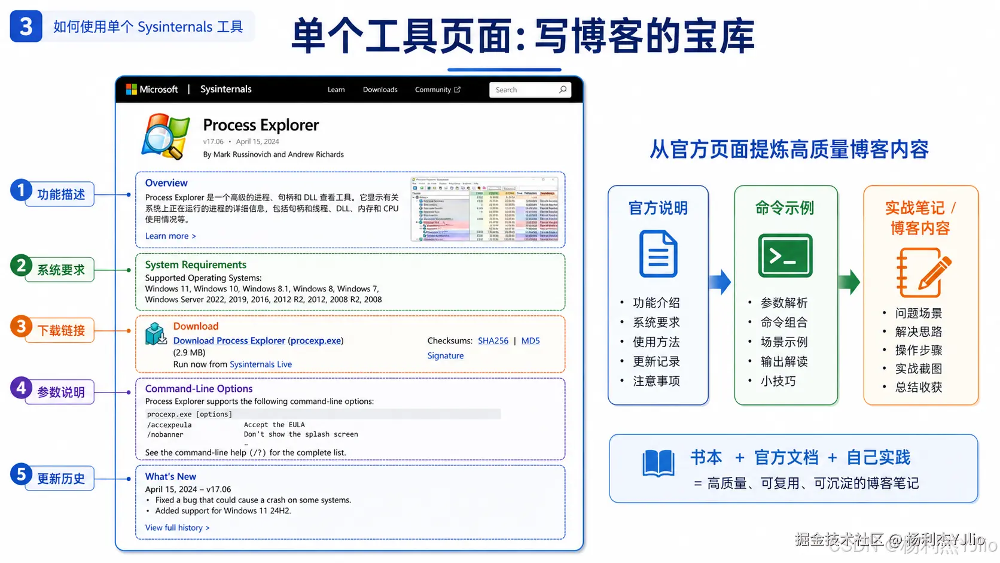This screenshot has height=563, width=1000.
Task: Click the 问题场景 bullet item
Action: [x=918, y=313]
